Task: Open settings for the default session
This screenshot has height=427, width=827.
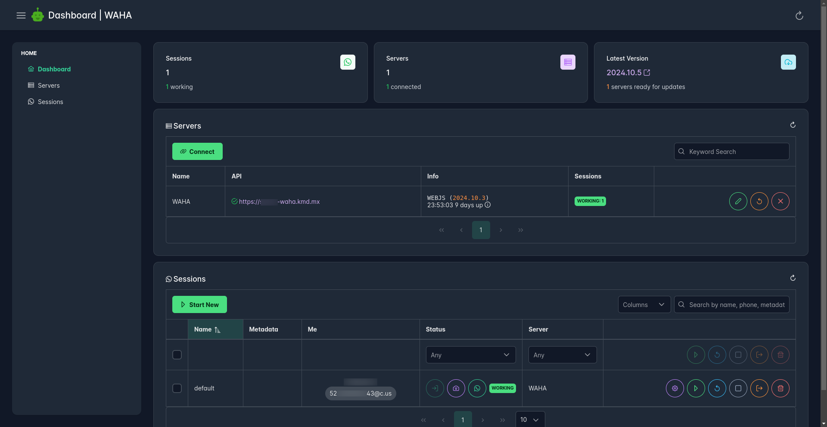Action: pos(675,388)
